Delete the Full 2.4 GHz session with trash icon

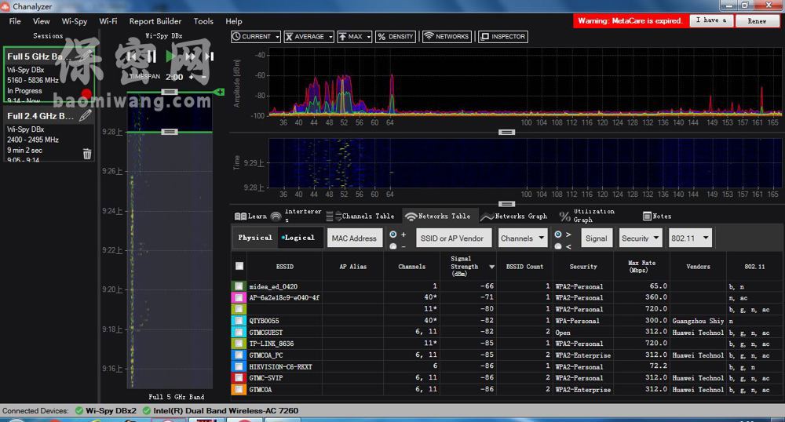click(87, 154)
